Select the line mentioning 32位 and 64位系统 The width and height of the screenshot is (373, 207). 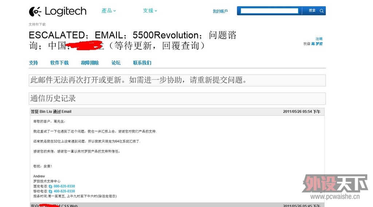(87, 141)
